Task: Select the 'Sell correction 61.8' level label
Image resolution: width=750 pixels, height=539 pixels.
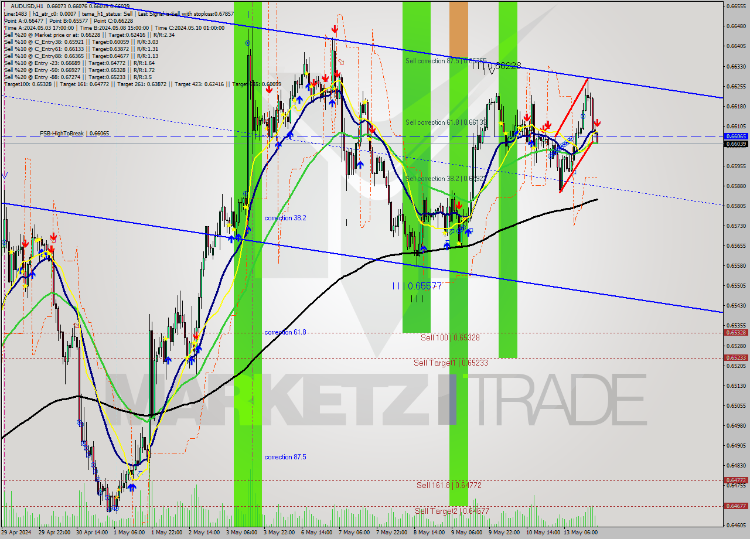Action: [445, 122]
